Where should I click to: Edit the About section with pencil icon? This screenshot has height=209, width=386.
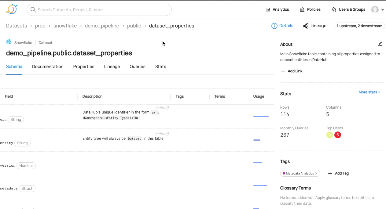[x=380, y=44]
